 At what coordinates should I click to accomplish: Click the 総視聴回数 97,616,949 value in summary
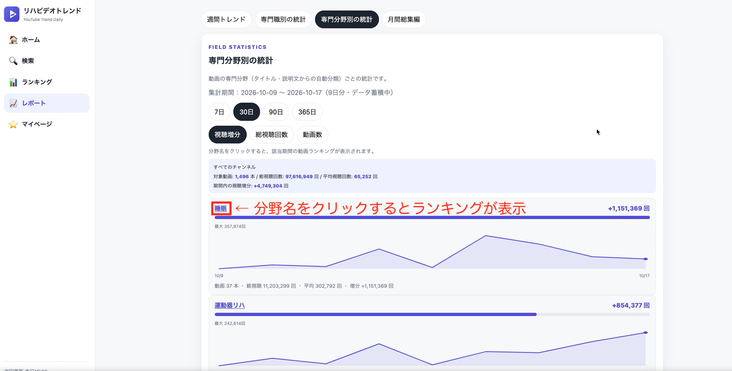click(x=299, y=177)
